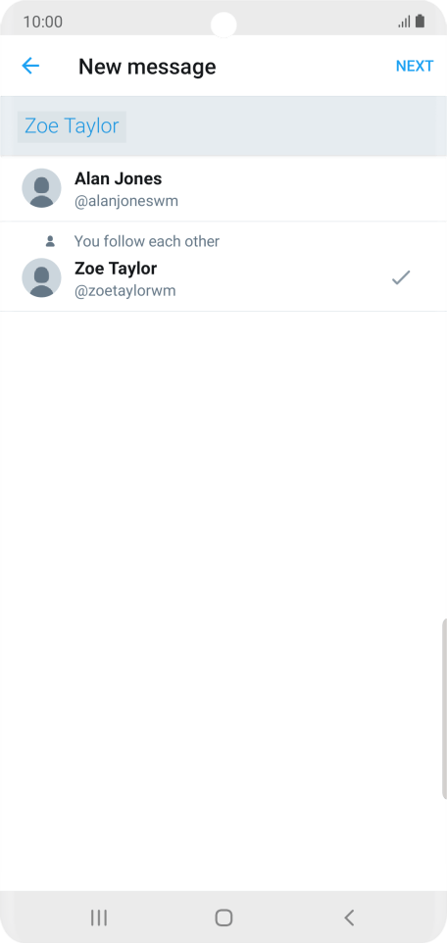Tap the @zoetaylorwm handle

[125, 291]
